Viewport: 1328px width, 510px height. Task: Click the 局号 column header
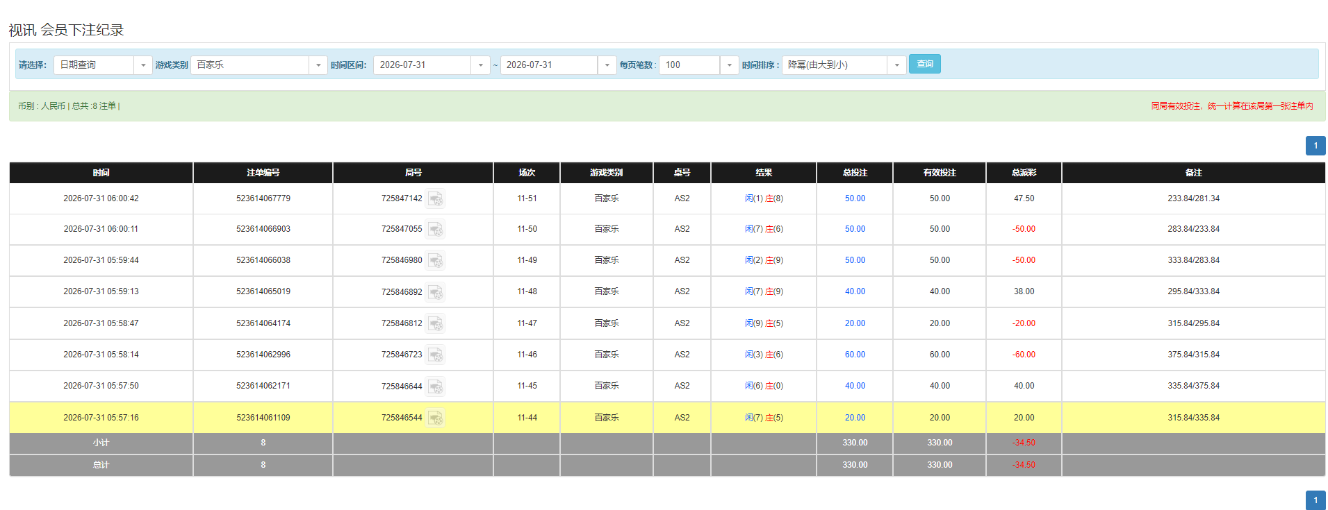point(413,173)
